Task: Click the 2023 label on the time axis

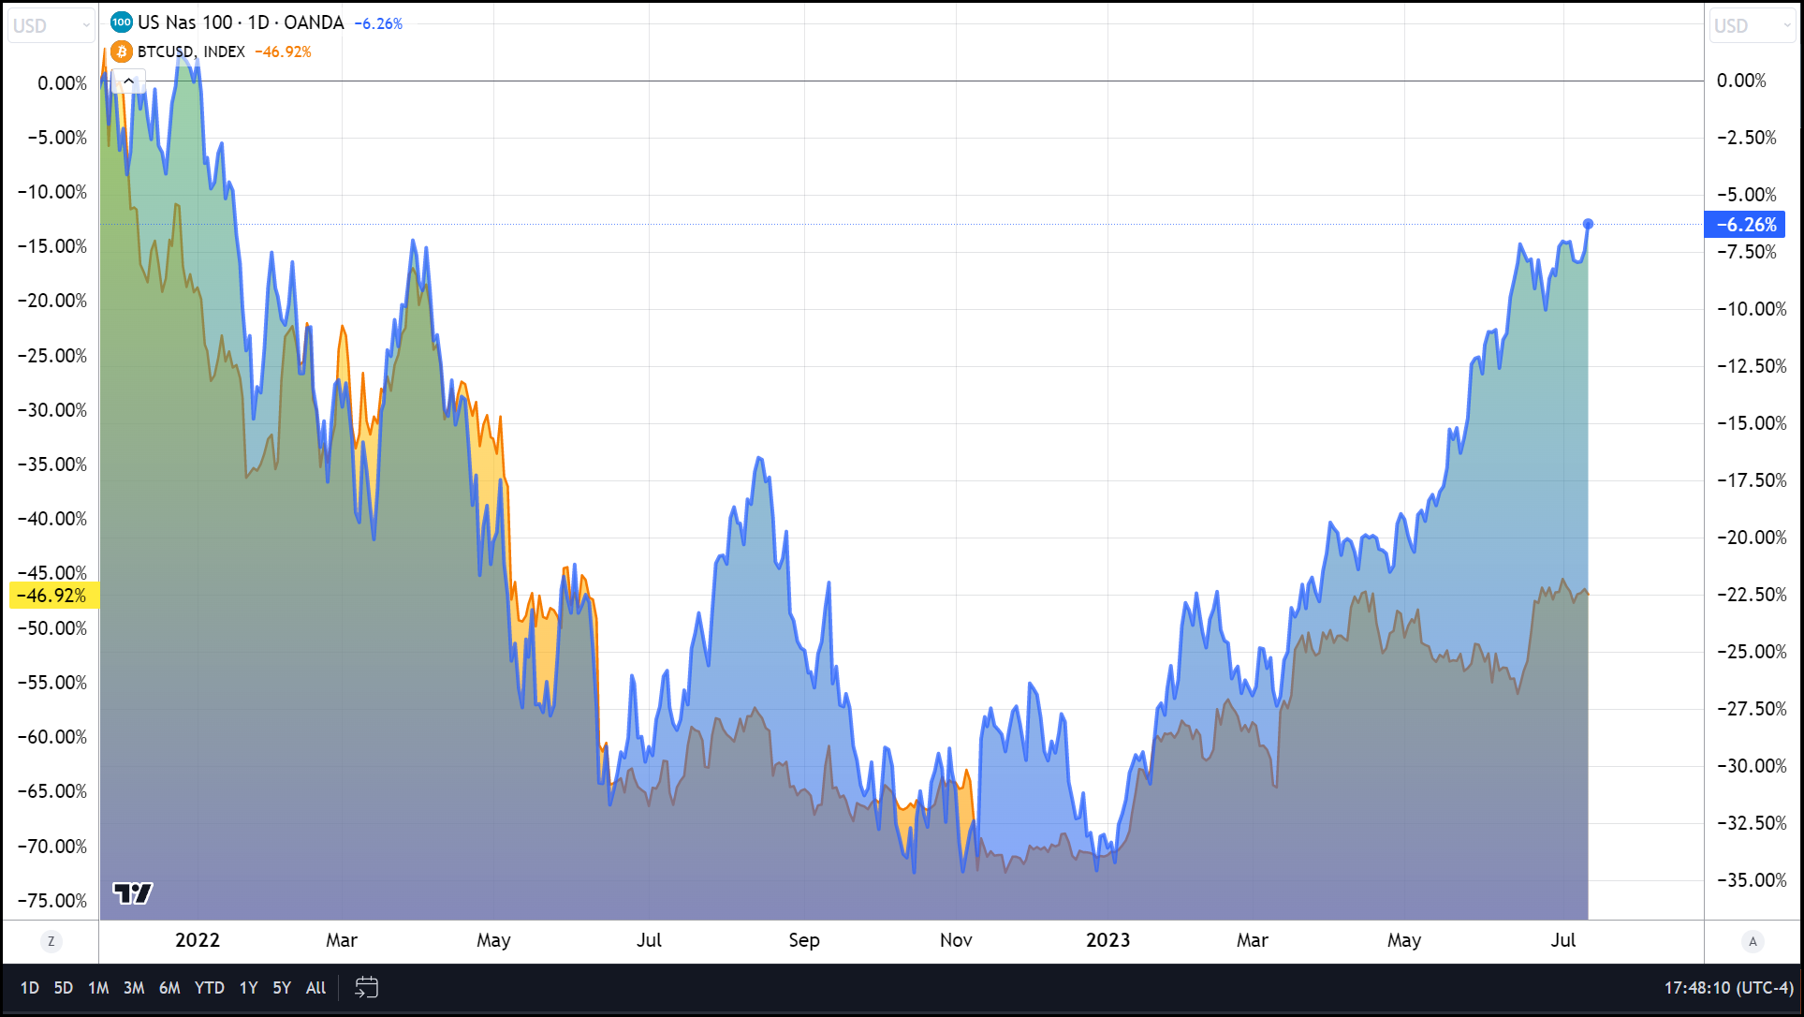Action: (1107, 940)
